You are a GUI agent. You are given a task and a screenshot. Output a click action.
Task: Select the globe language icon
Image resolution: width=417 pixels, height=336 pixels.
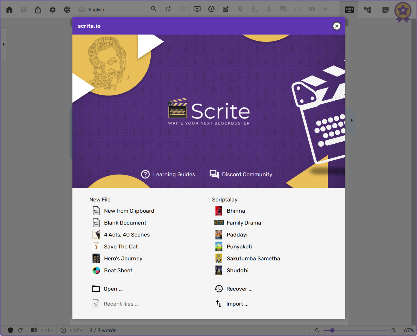(67, 9)
